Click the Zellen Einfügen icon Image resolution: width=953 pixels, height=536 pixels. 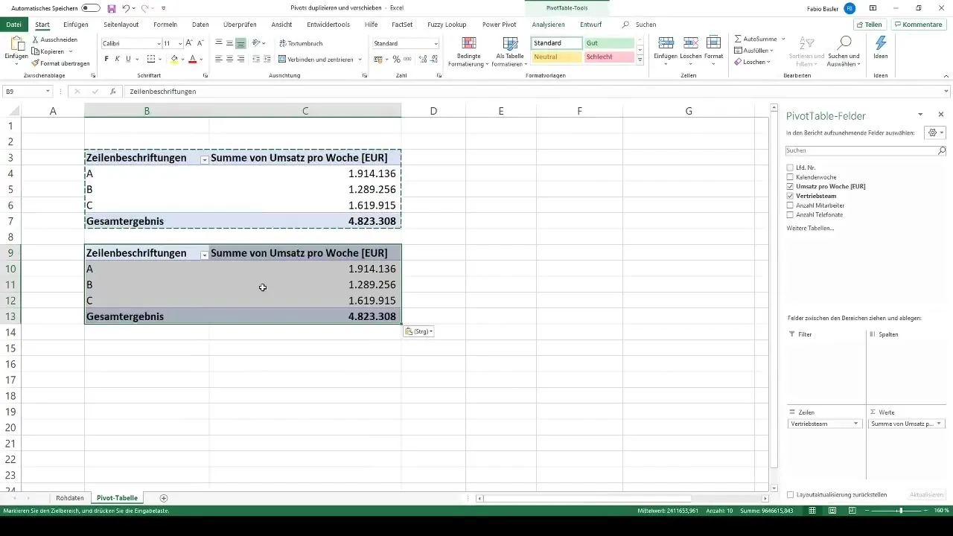coord(666,43)
